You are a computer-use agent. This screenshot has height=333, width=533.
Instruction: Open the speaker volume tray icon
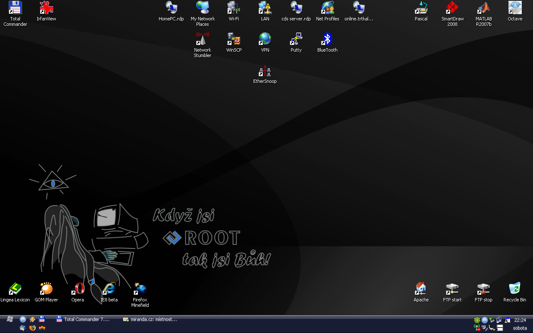click(x=485, y=328)
